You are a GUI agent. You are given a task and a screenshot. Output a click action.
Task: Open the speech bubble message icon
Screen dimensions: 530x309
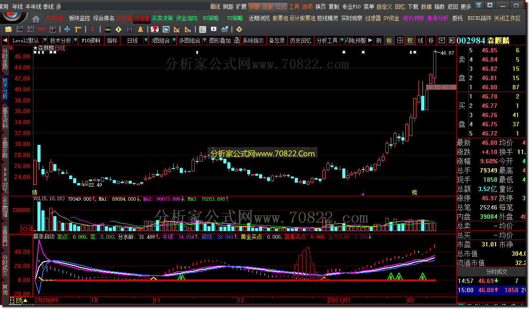pos(214,29)
